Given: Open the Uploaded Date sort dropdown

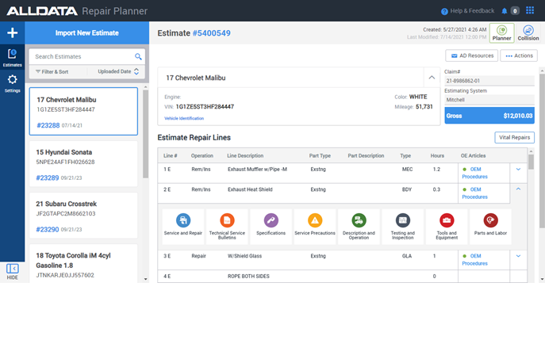Looking at the screenshot, I should point(118,71).
